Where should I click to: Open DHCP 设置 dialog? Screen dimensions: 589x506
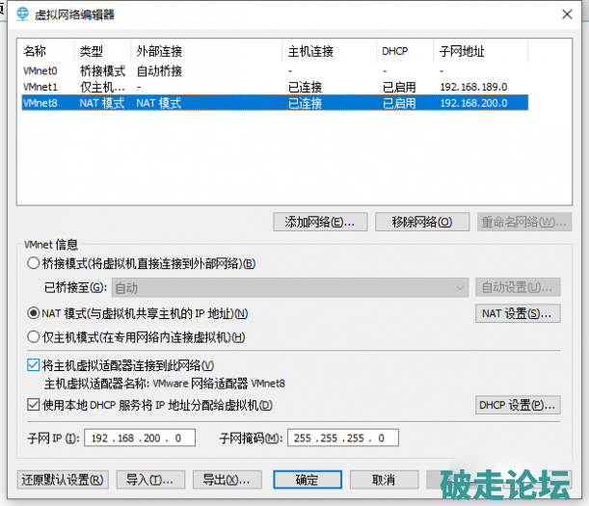[x=519, y=405]
